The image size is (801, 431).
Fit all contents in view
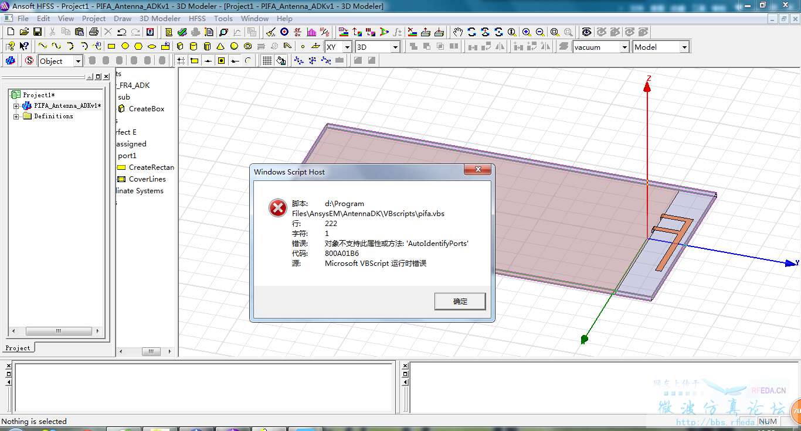[554, 32]
